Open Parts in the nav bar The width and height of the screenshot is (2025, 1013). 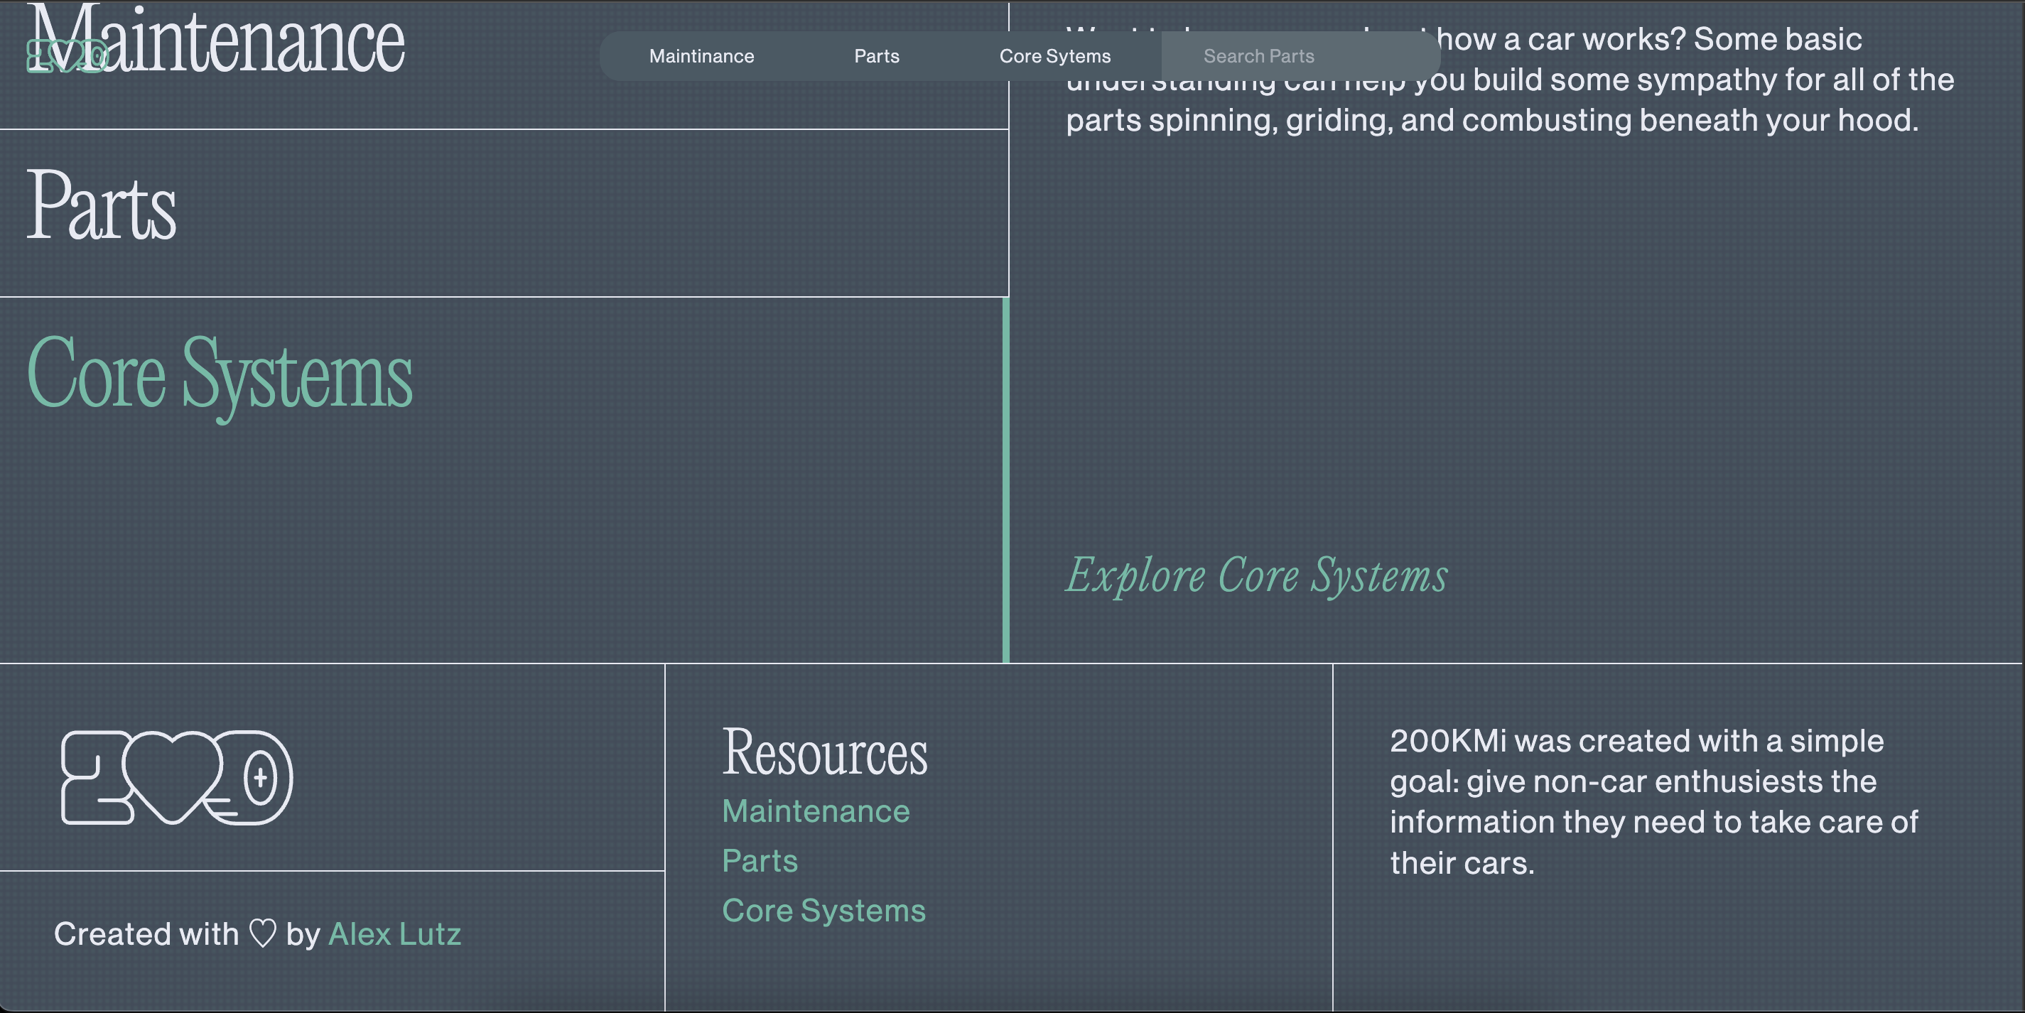pyautogui.click(x=877, y=56)
